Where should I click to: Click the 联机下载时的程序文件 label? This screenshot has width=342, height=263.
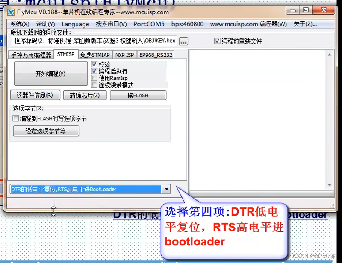[41, 32]
